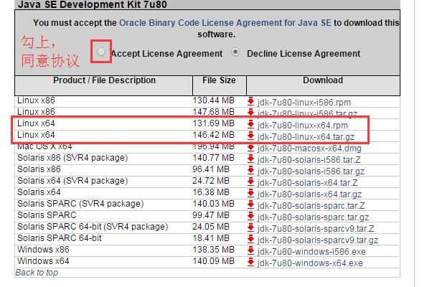
Task: Click the 146.42 MB file size cell
Action: pos(214,135)
